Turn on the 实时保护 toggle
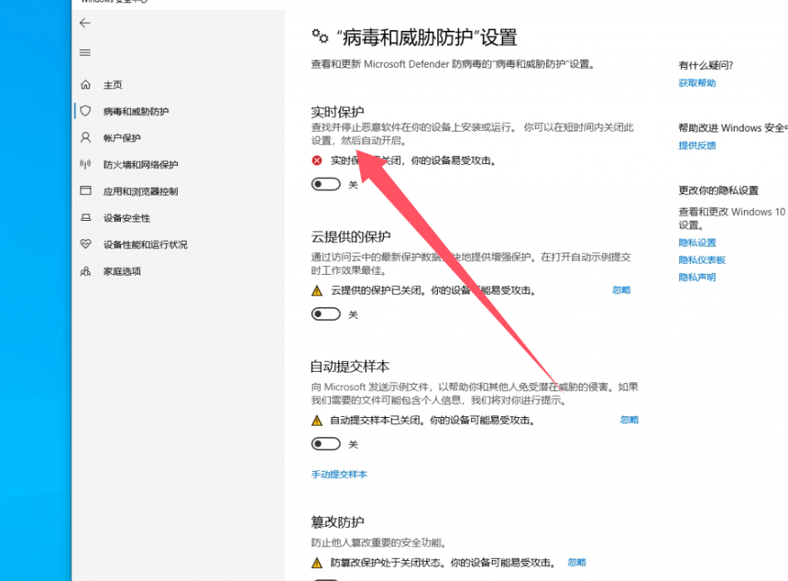This screenshot has height=581, width=788. point(326,185)
